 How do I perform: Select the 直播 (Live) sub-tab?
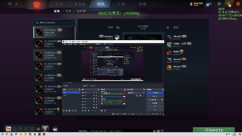[x=57, y=11]
